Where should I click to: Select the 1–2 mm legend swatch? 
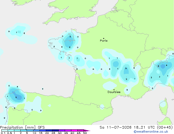(17, 130)
